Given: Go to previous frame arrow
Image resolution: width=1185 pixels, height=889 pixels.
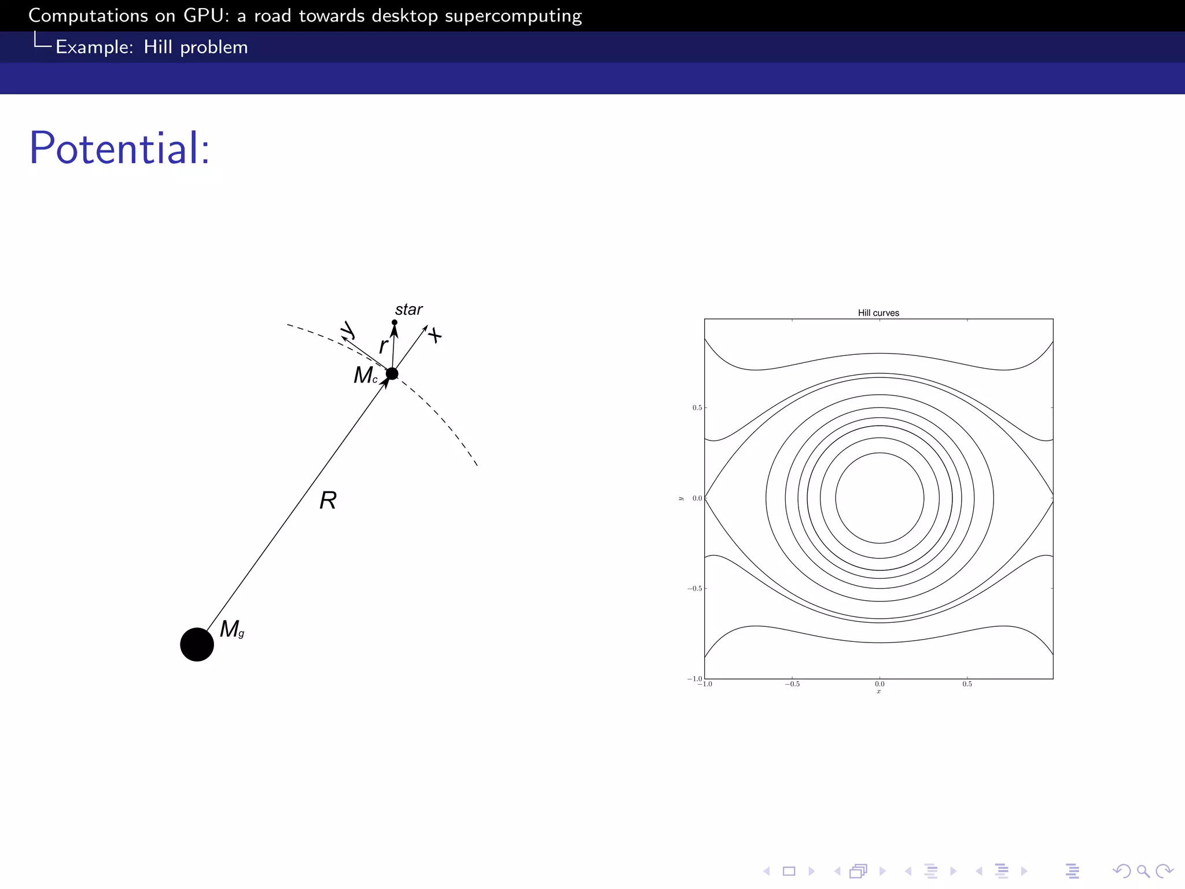Looking at the screenshot, I should coord(837,871).
